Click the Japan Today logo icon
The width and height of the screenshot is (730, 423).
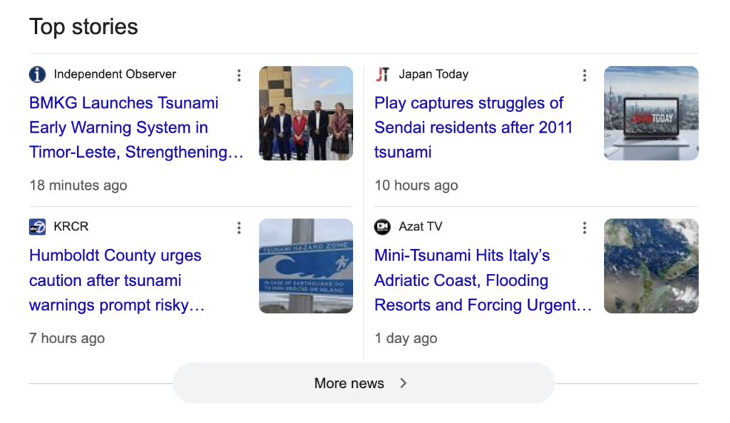pyautogui.click(x=383, y=74)
